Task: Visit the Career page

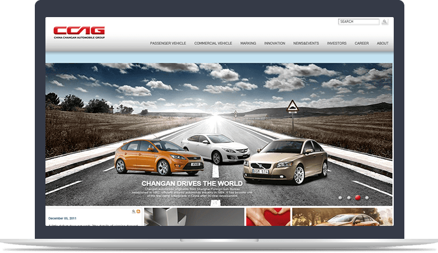Action: point(361,44)
